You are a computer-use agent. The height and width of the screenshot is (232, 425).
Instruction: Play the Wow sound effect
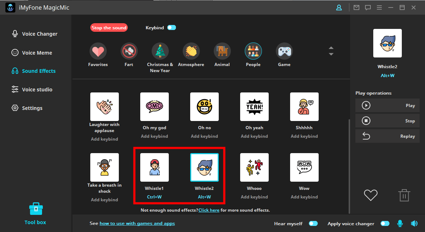point(304,167)
